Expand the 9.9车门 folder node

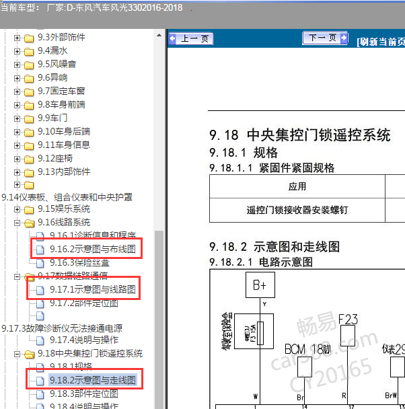pyautogui.click(x=17, y=119)
